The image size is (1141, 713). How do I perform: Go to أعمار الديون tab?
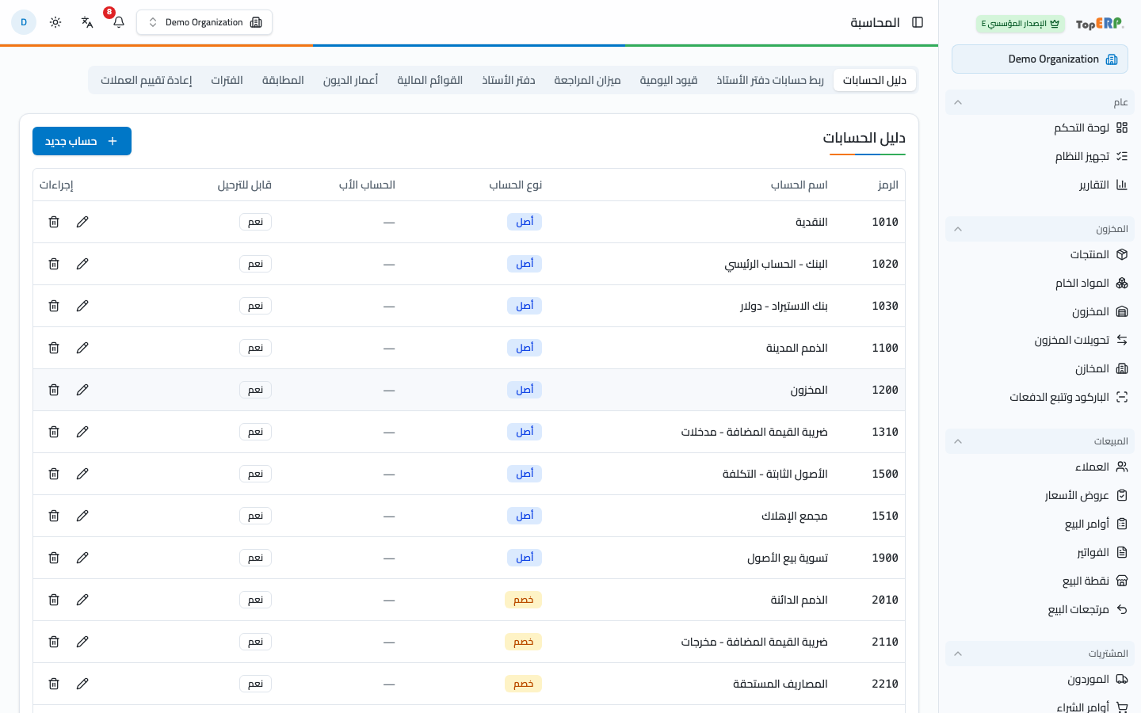(351, 80)
